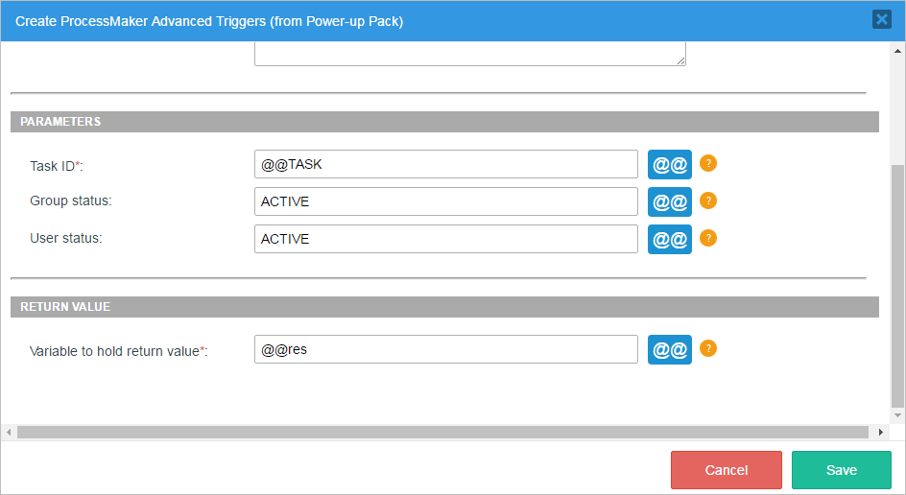906x495 pixels.
Task: Click the vertical scrollbar down arrow
Action: tap(897, 416)
